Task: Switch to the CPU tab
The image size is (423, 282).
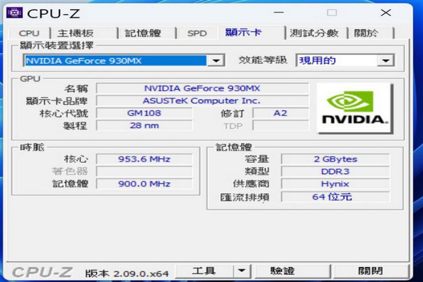Action: [x=29, y=33]
